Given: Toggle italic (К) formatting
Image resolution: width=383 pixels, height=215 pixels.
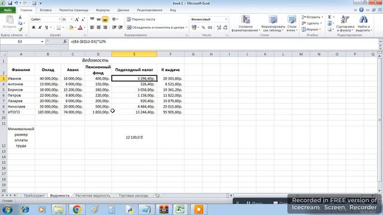Looking at the screenshot, I should coord(40,27).
